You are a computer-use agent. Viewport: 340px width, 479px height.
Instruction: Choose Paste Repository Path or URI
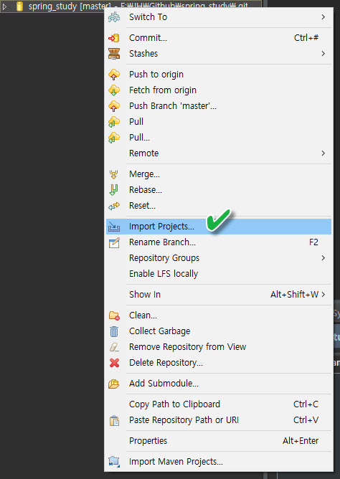219,420
